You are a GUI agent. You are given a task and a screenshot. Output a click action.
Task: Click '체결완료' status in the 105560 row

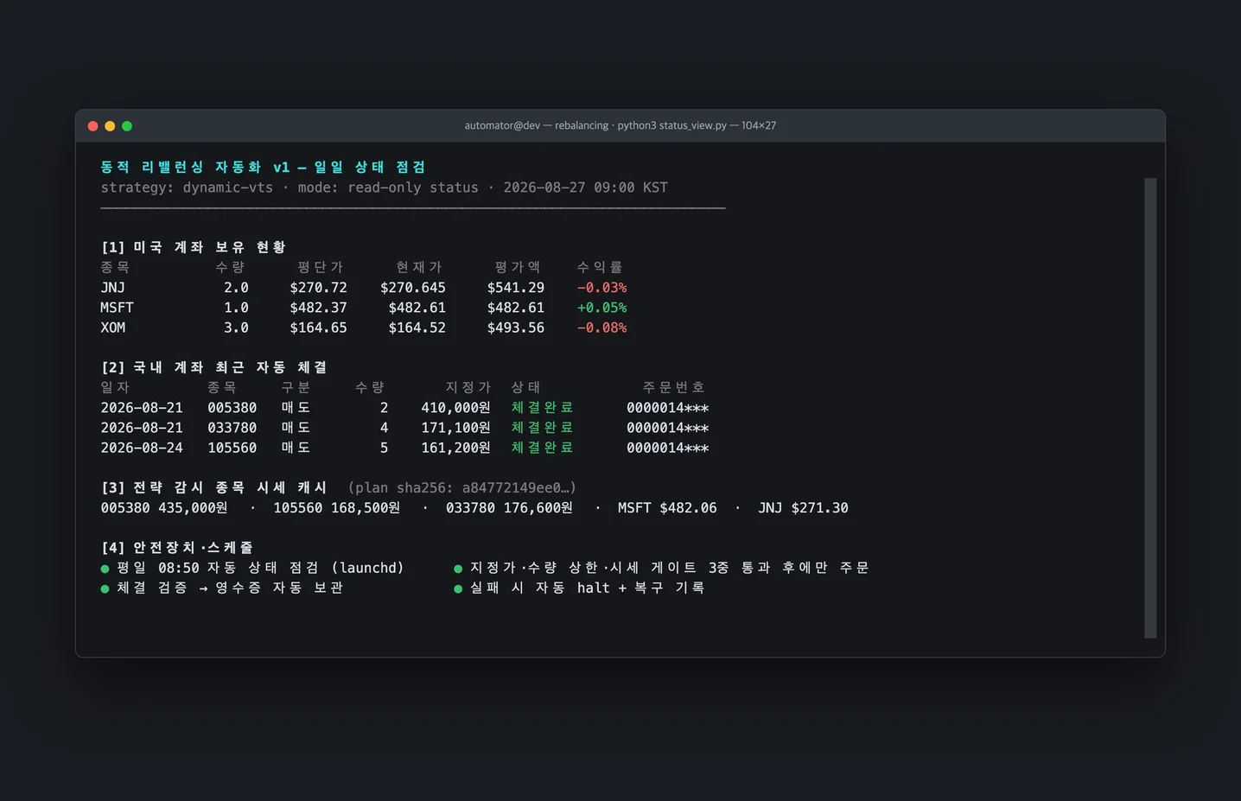point(542,448)
